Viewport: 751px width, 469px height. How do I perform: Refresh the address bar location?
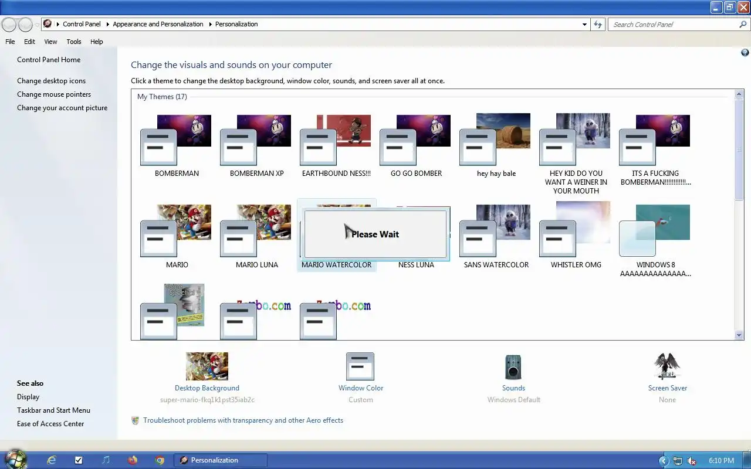point(598,24)
